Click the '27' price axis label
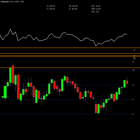Image resolution: width=140 pixels, height=140 pixels. (133, 100)
